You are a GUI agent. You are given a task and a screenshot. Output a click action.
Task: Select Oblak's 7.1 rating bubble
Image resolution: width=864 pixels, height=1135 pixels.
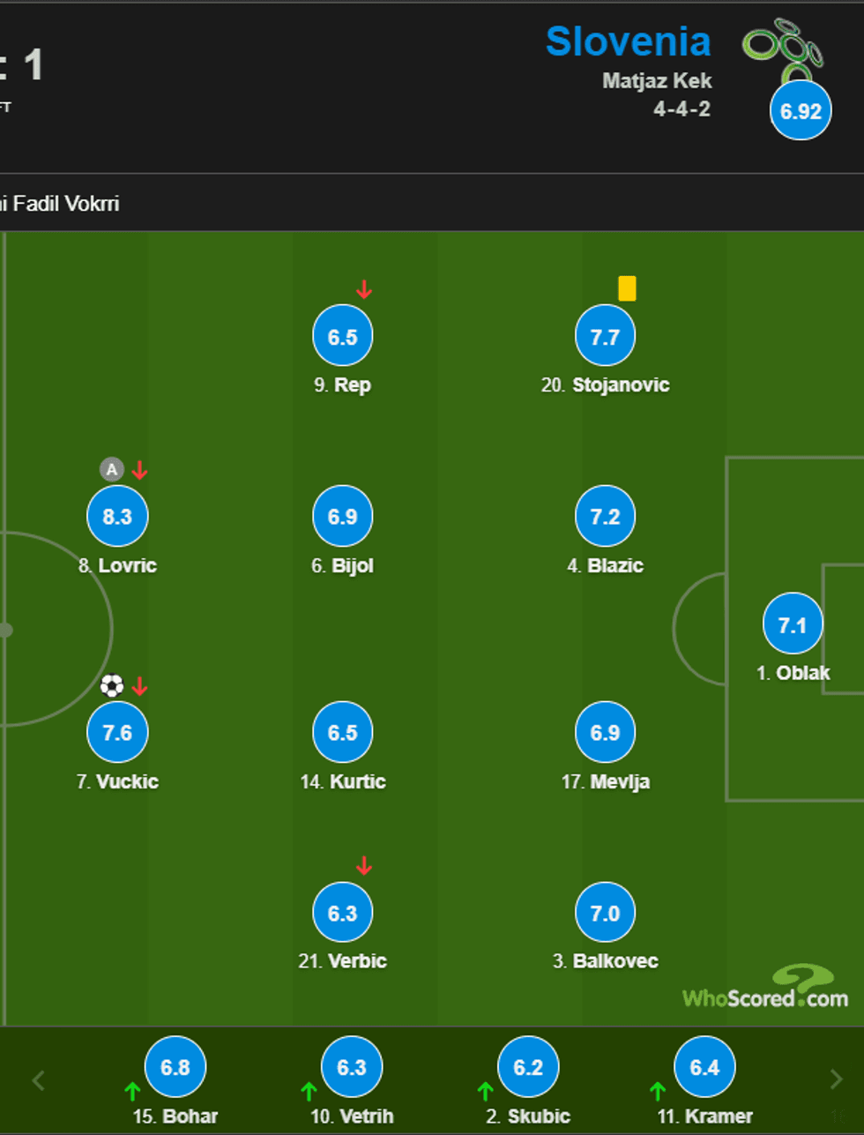[x=793, y=624]
